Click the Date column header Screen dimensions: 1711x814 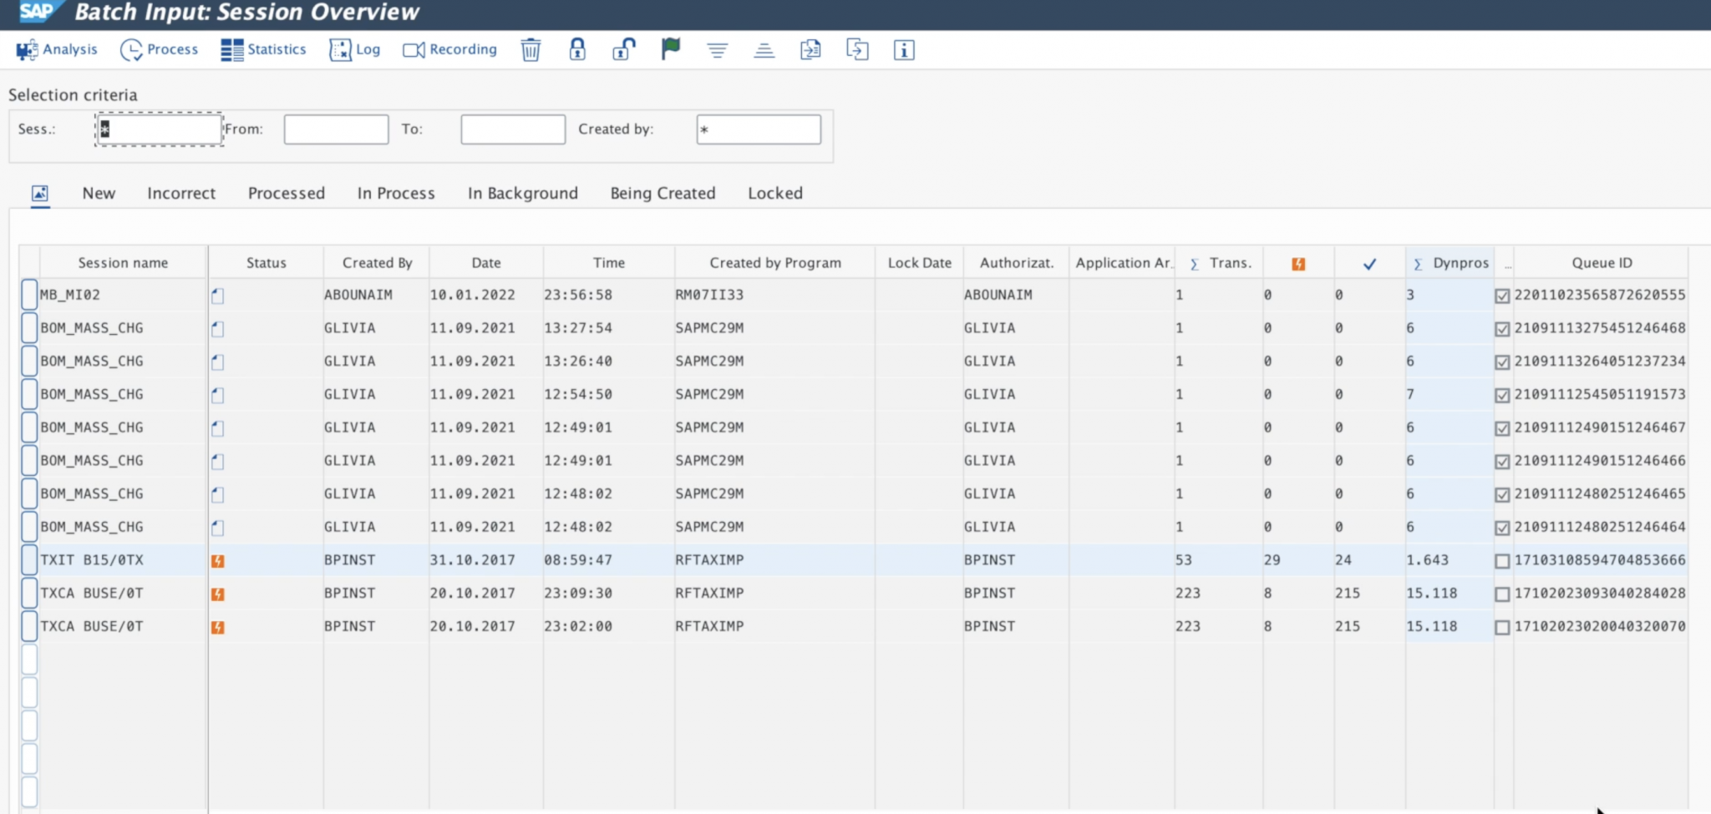tap(486, 263)
